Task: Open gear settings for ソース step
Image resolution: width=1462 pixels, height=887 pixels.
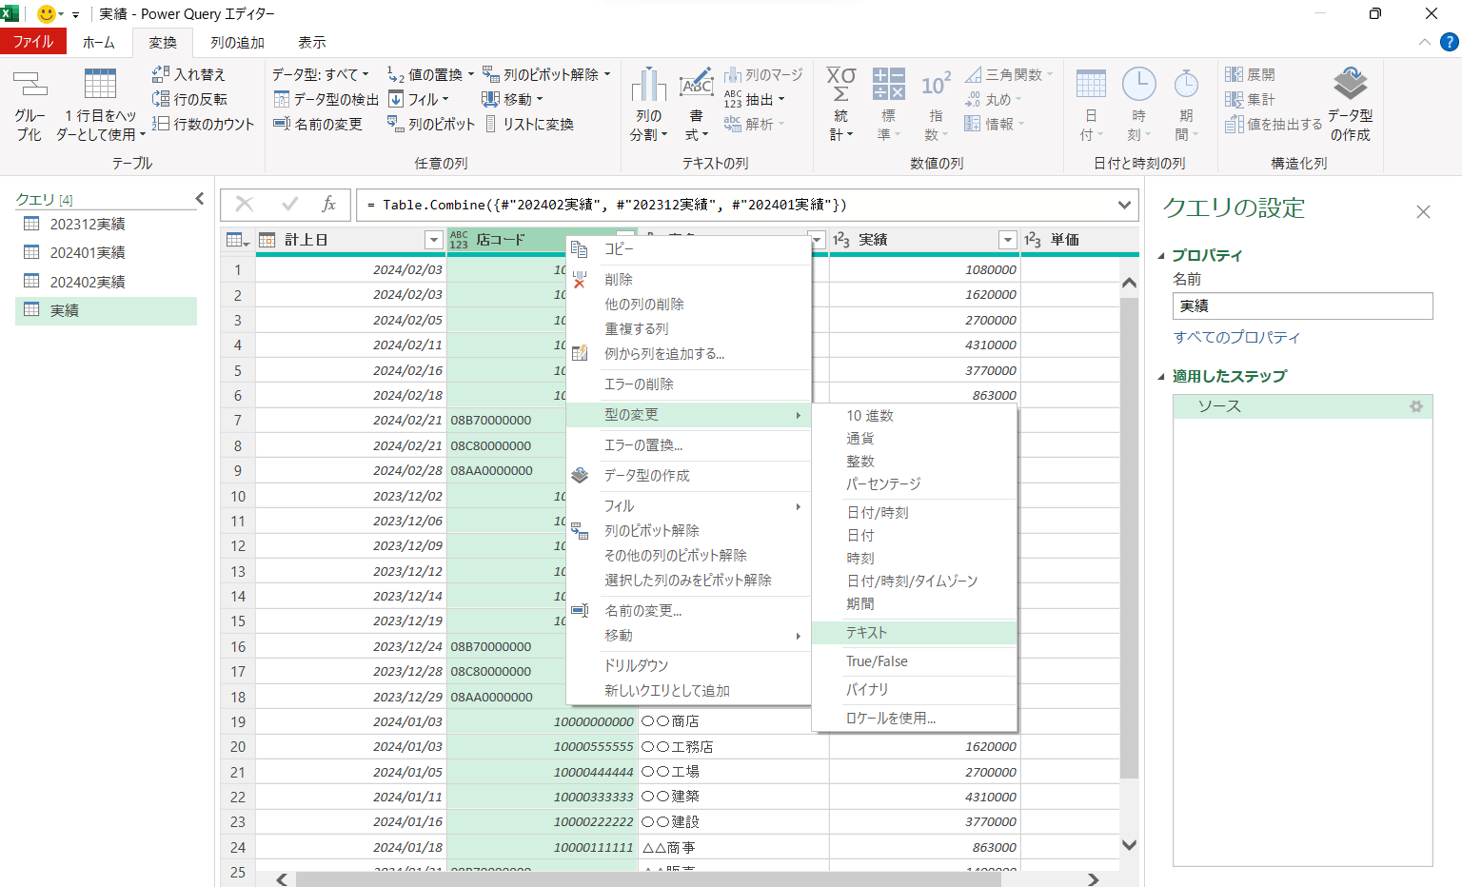Action: pos(1416,406)
